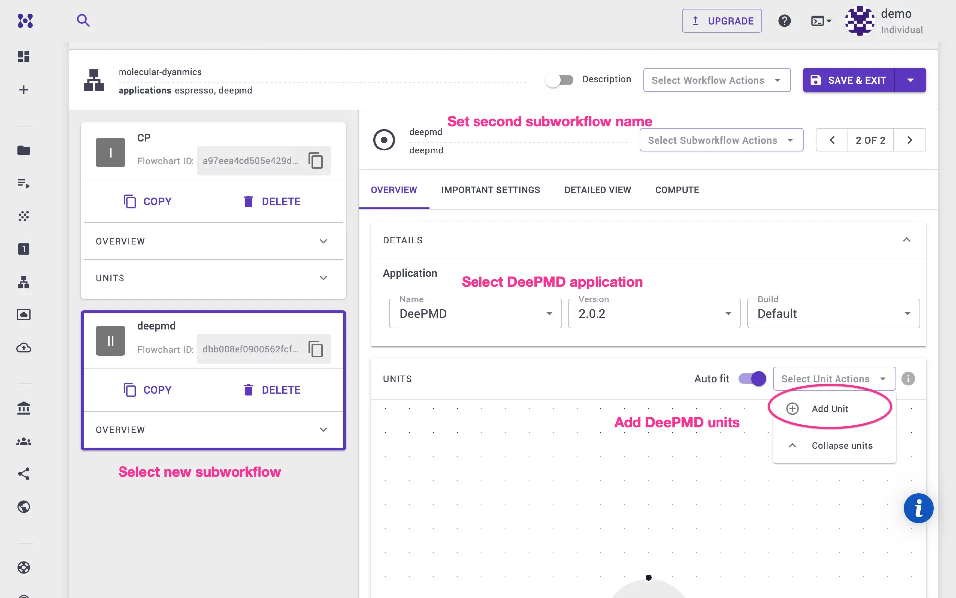
Task: Open the folder icon in the sidebar
Action: [x=24, y=150]
